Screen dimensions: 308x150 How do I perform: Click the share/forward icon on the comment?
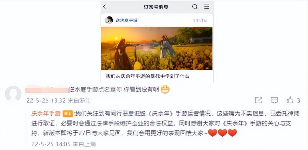click(x=258, y=100)
